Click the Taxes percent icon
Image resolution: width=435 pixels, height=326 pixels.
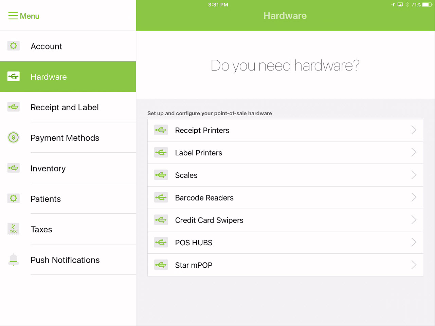click(14, 229)
